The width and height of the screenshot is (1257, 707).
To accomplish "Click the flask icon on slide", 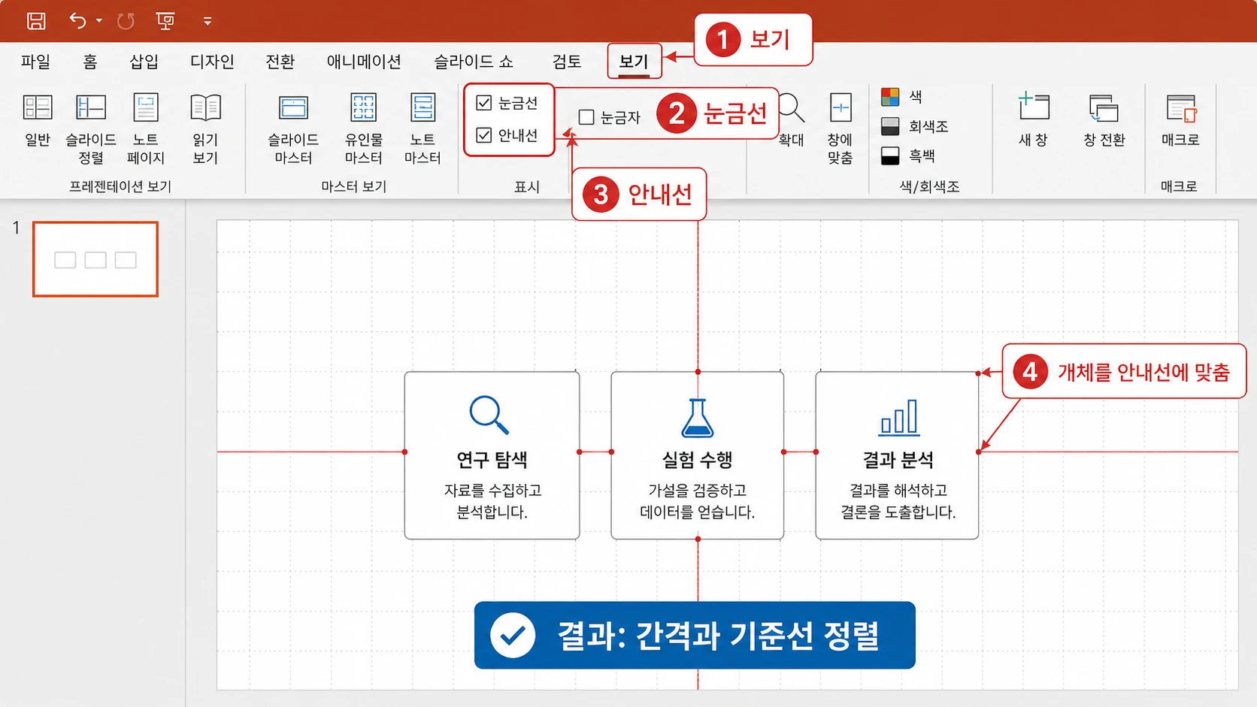I will (x=697, y=418).
